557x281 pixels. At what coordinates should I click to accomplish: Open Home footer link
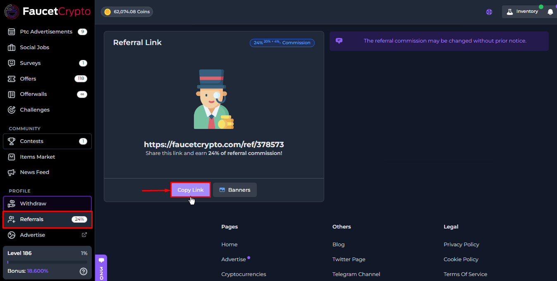pyautogui.click(x=229, y=245)
